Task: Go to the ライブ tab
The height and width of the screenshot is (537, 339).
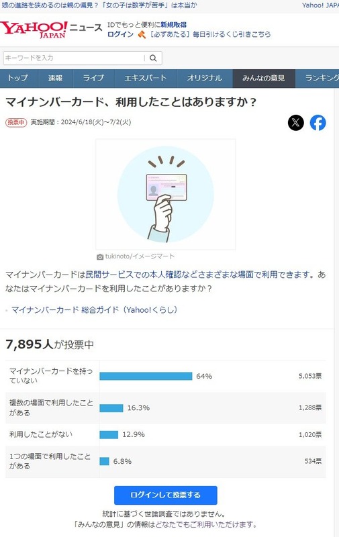Action: coord(93,78)
